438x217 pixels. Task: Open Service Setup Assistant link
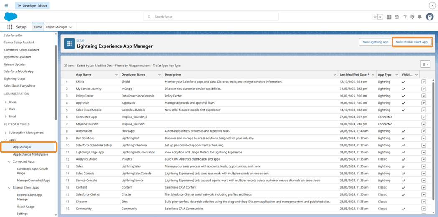19,43
